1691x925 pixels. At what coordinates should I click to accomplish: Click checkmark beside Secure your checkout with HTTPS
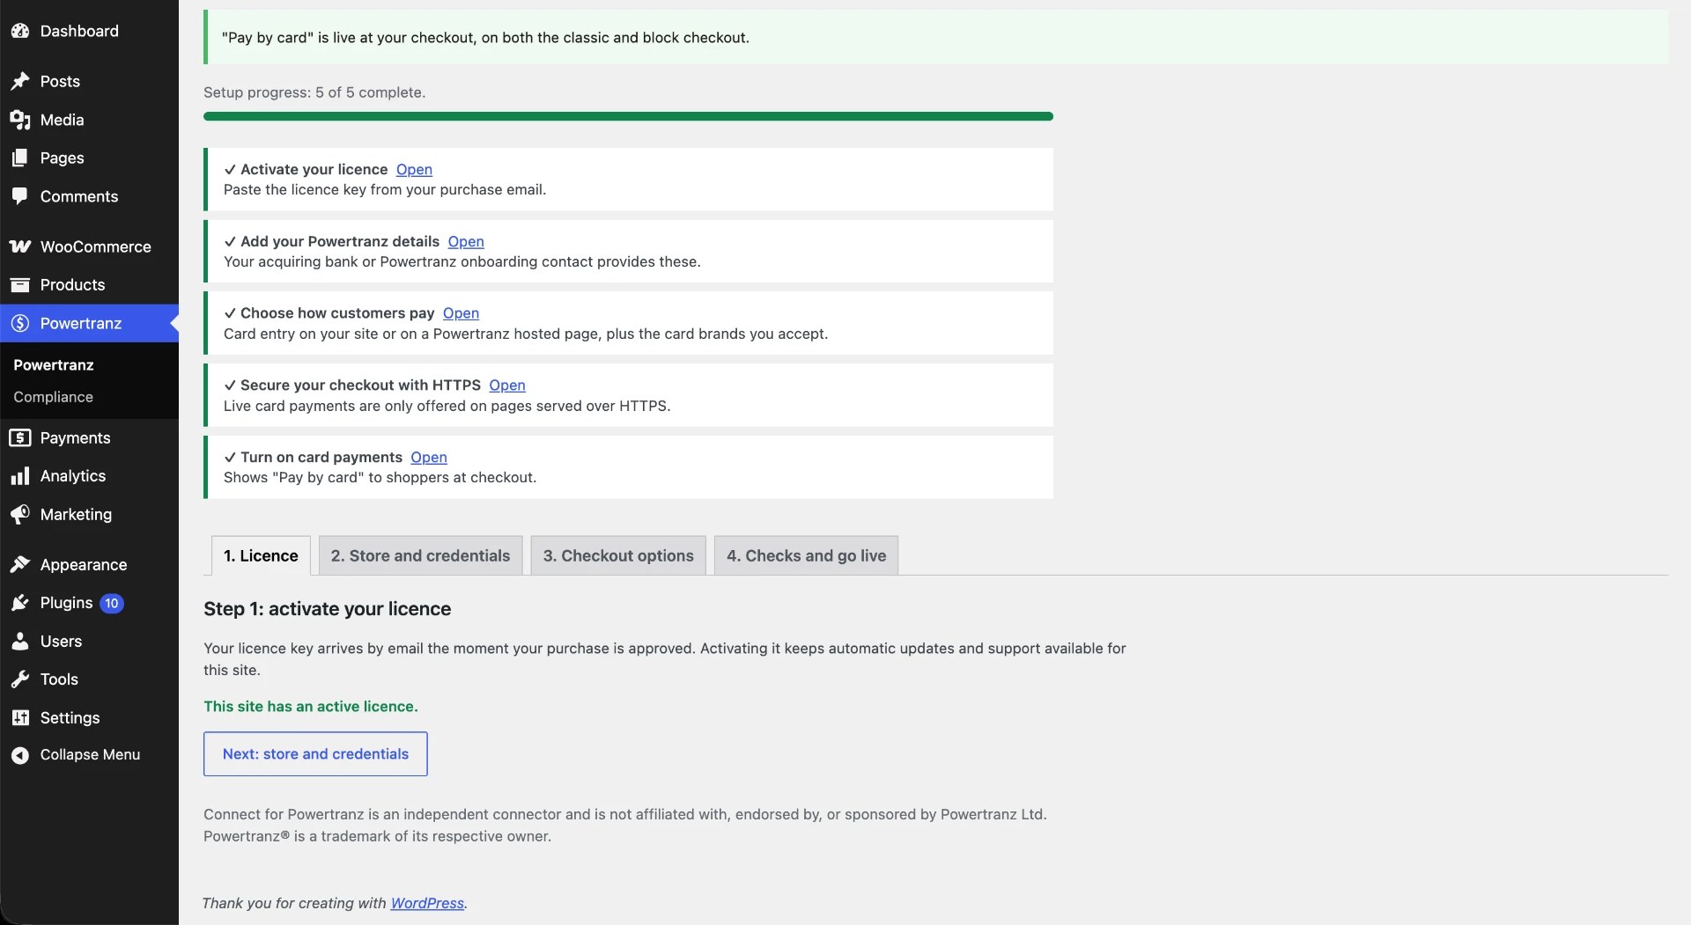pyautogui.click(x=230, y=385)
